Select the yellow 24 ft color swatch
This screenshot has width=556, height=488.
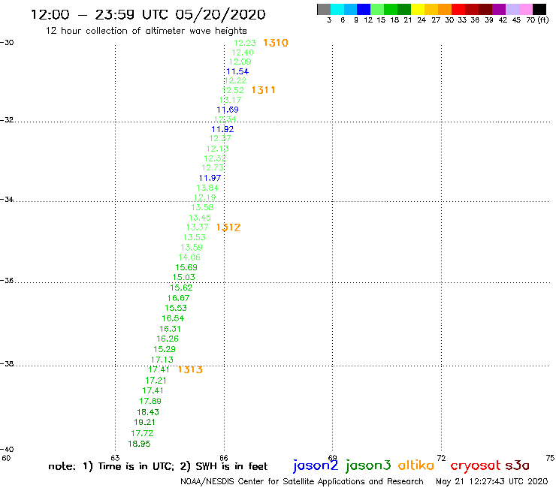418,9
